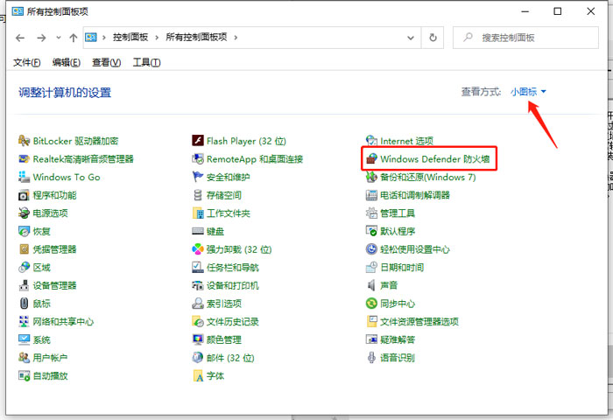This screenshot has height=420, width=613.
Task: Open the 文件(F) menu
Action: pyautogui.click(x=26, y=62)
